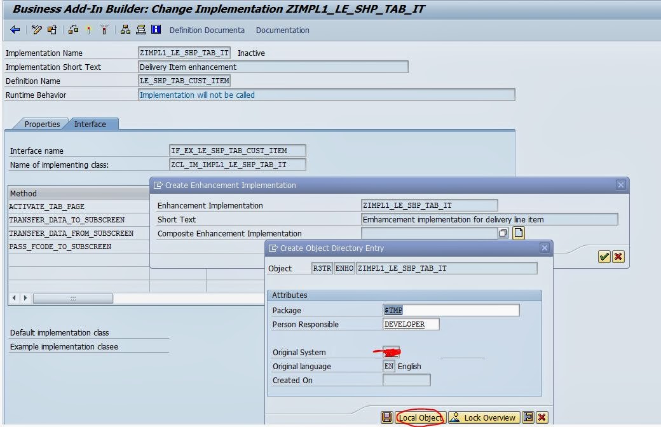The width and height of the screenshot is (661, 427).
Task: Click the Example implementation clasee label
Action: pyautogui.click(x=64, y=346)
